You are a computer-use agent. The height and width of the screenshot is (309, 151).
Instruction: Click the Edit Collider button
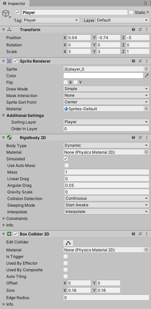coord(68,243)
